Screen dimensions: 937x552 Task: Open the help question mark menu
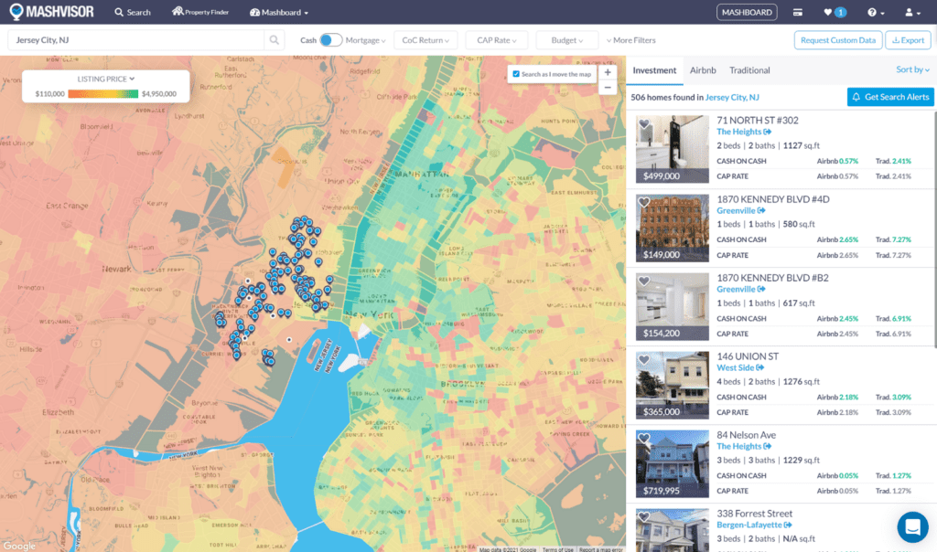tap(874, 13)
